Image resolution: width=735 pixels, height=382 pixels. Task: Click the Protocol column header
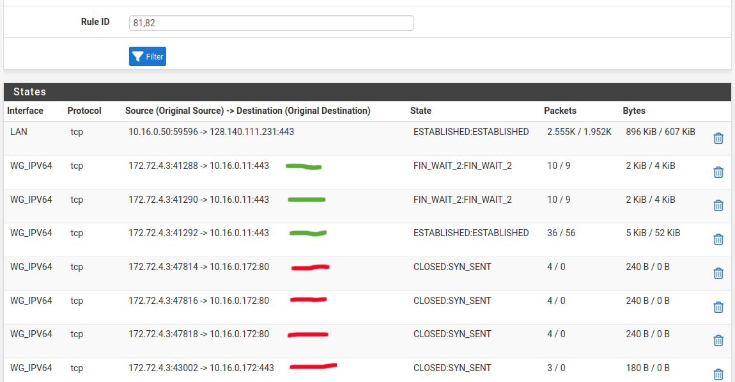tap(84, 111)
